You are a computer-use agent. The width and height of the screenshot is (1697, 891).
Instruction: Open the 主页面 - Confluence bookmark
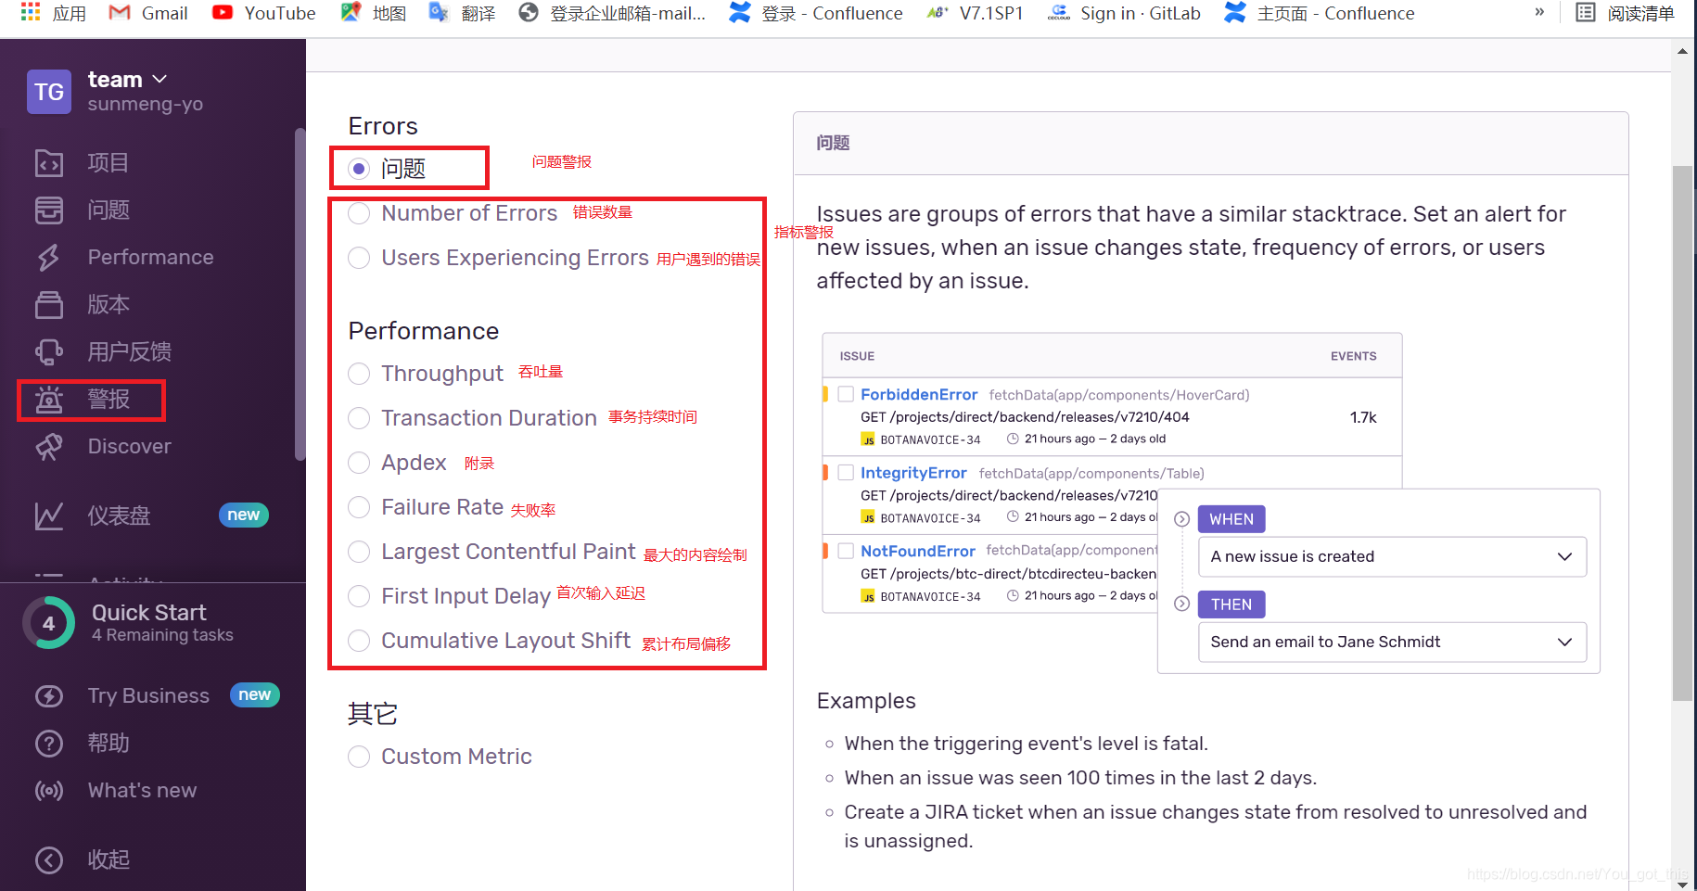coord(1320,13)
